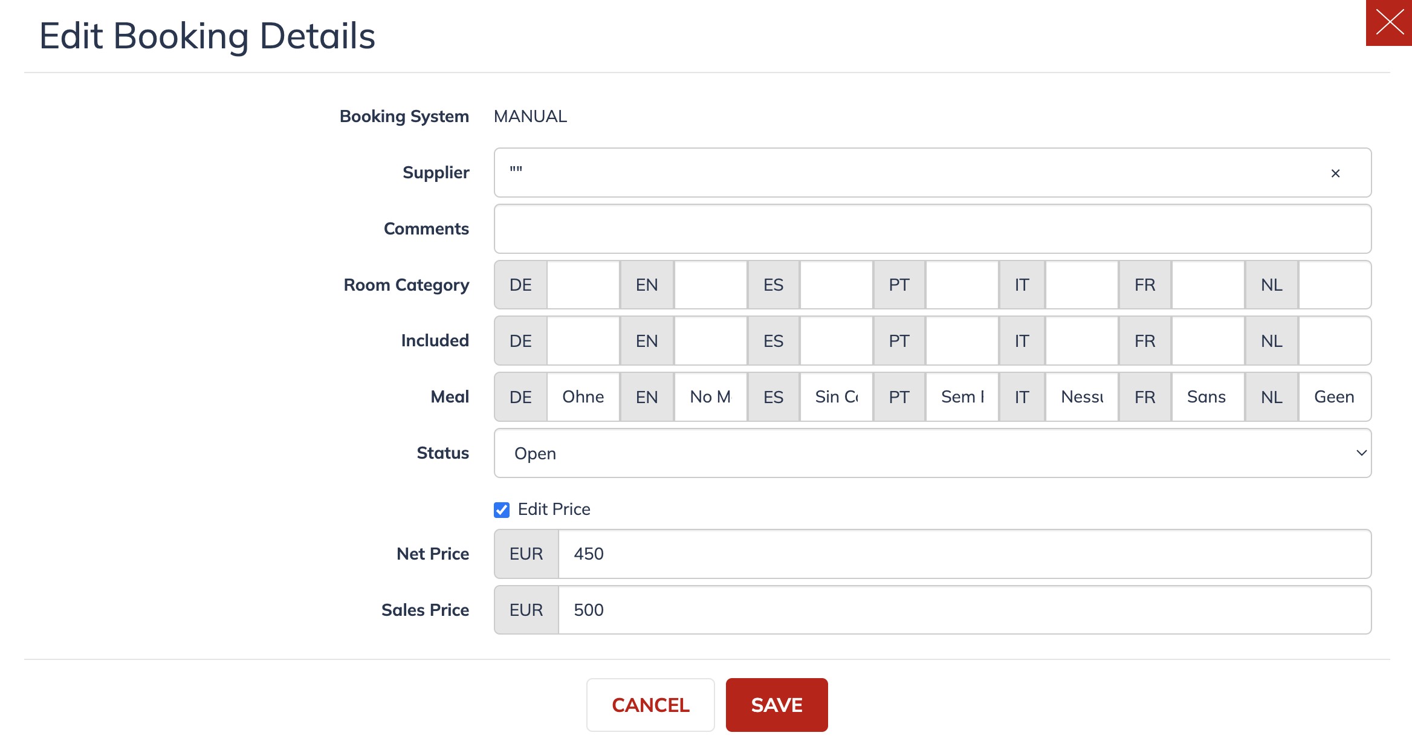1412x747 pixels.
Task: Select the Included NL text field
Action: (1335, 341)
